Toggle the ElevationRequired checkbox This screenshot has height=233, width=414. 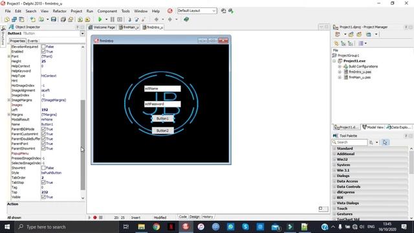coord(43,47)
